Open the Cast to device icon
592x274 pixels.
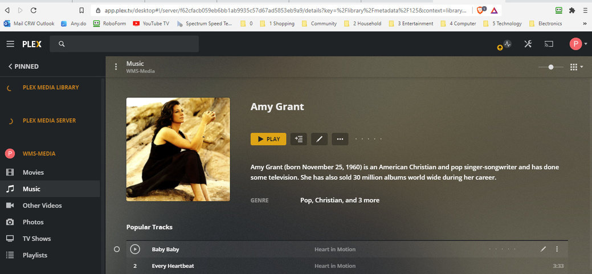coord(549,44)
